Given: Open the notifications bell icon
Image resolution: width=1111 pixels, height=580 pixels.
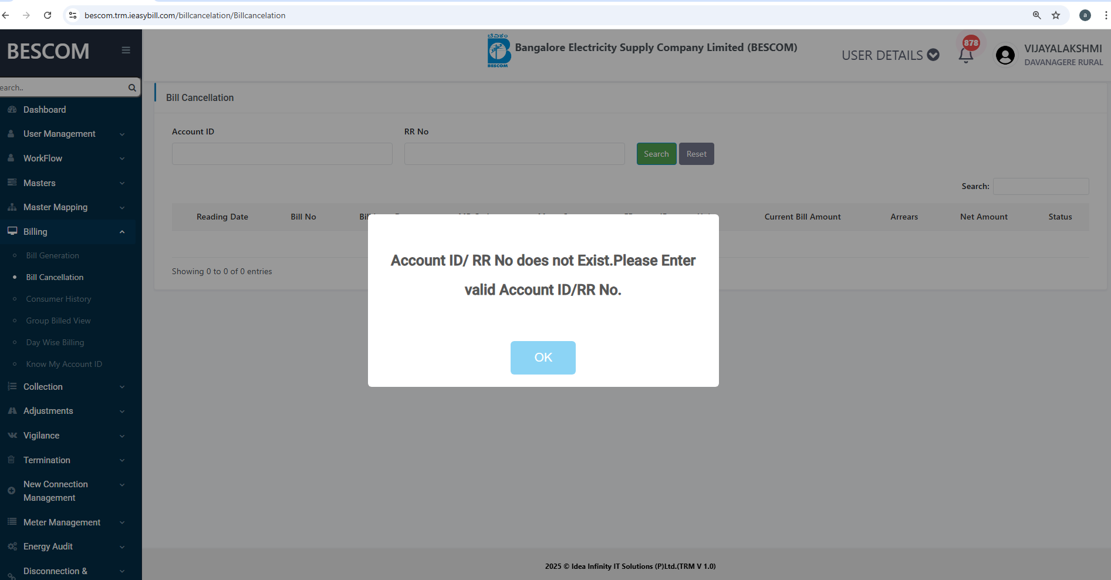Looking at the screenshot, I should tap(966, 55).
